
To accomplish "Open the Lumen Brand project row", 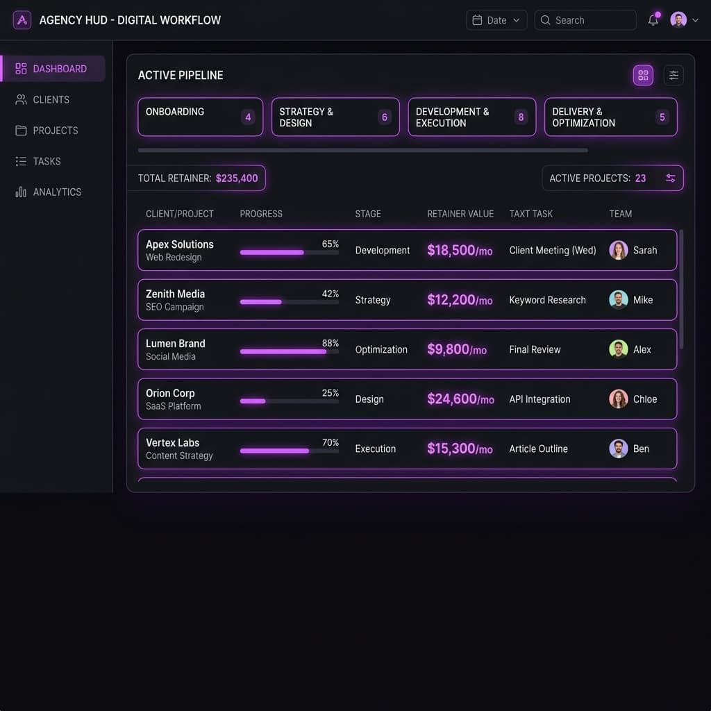I will tap(407, 349).
